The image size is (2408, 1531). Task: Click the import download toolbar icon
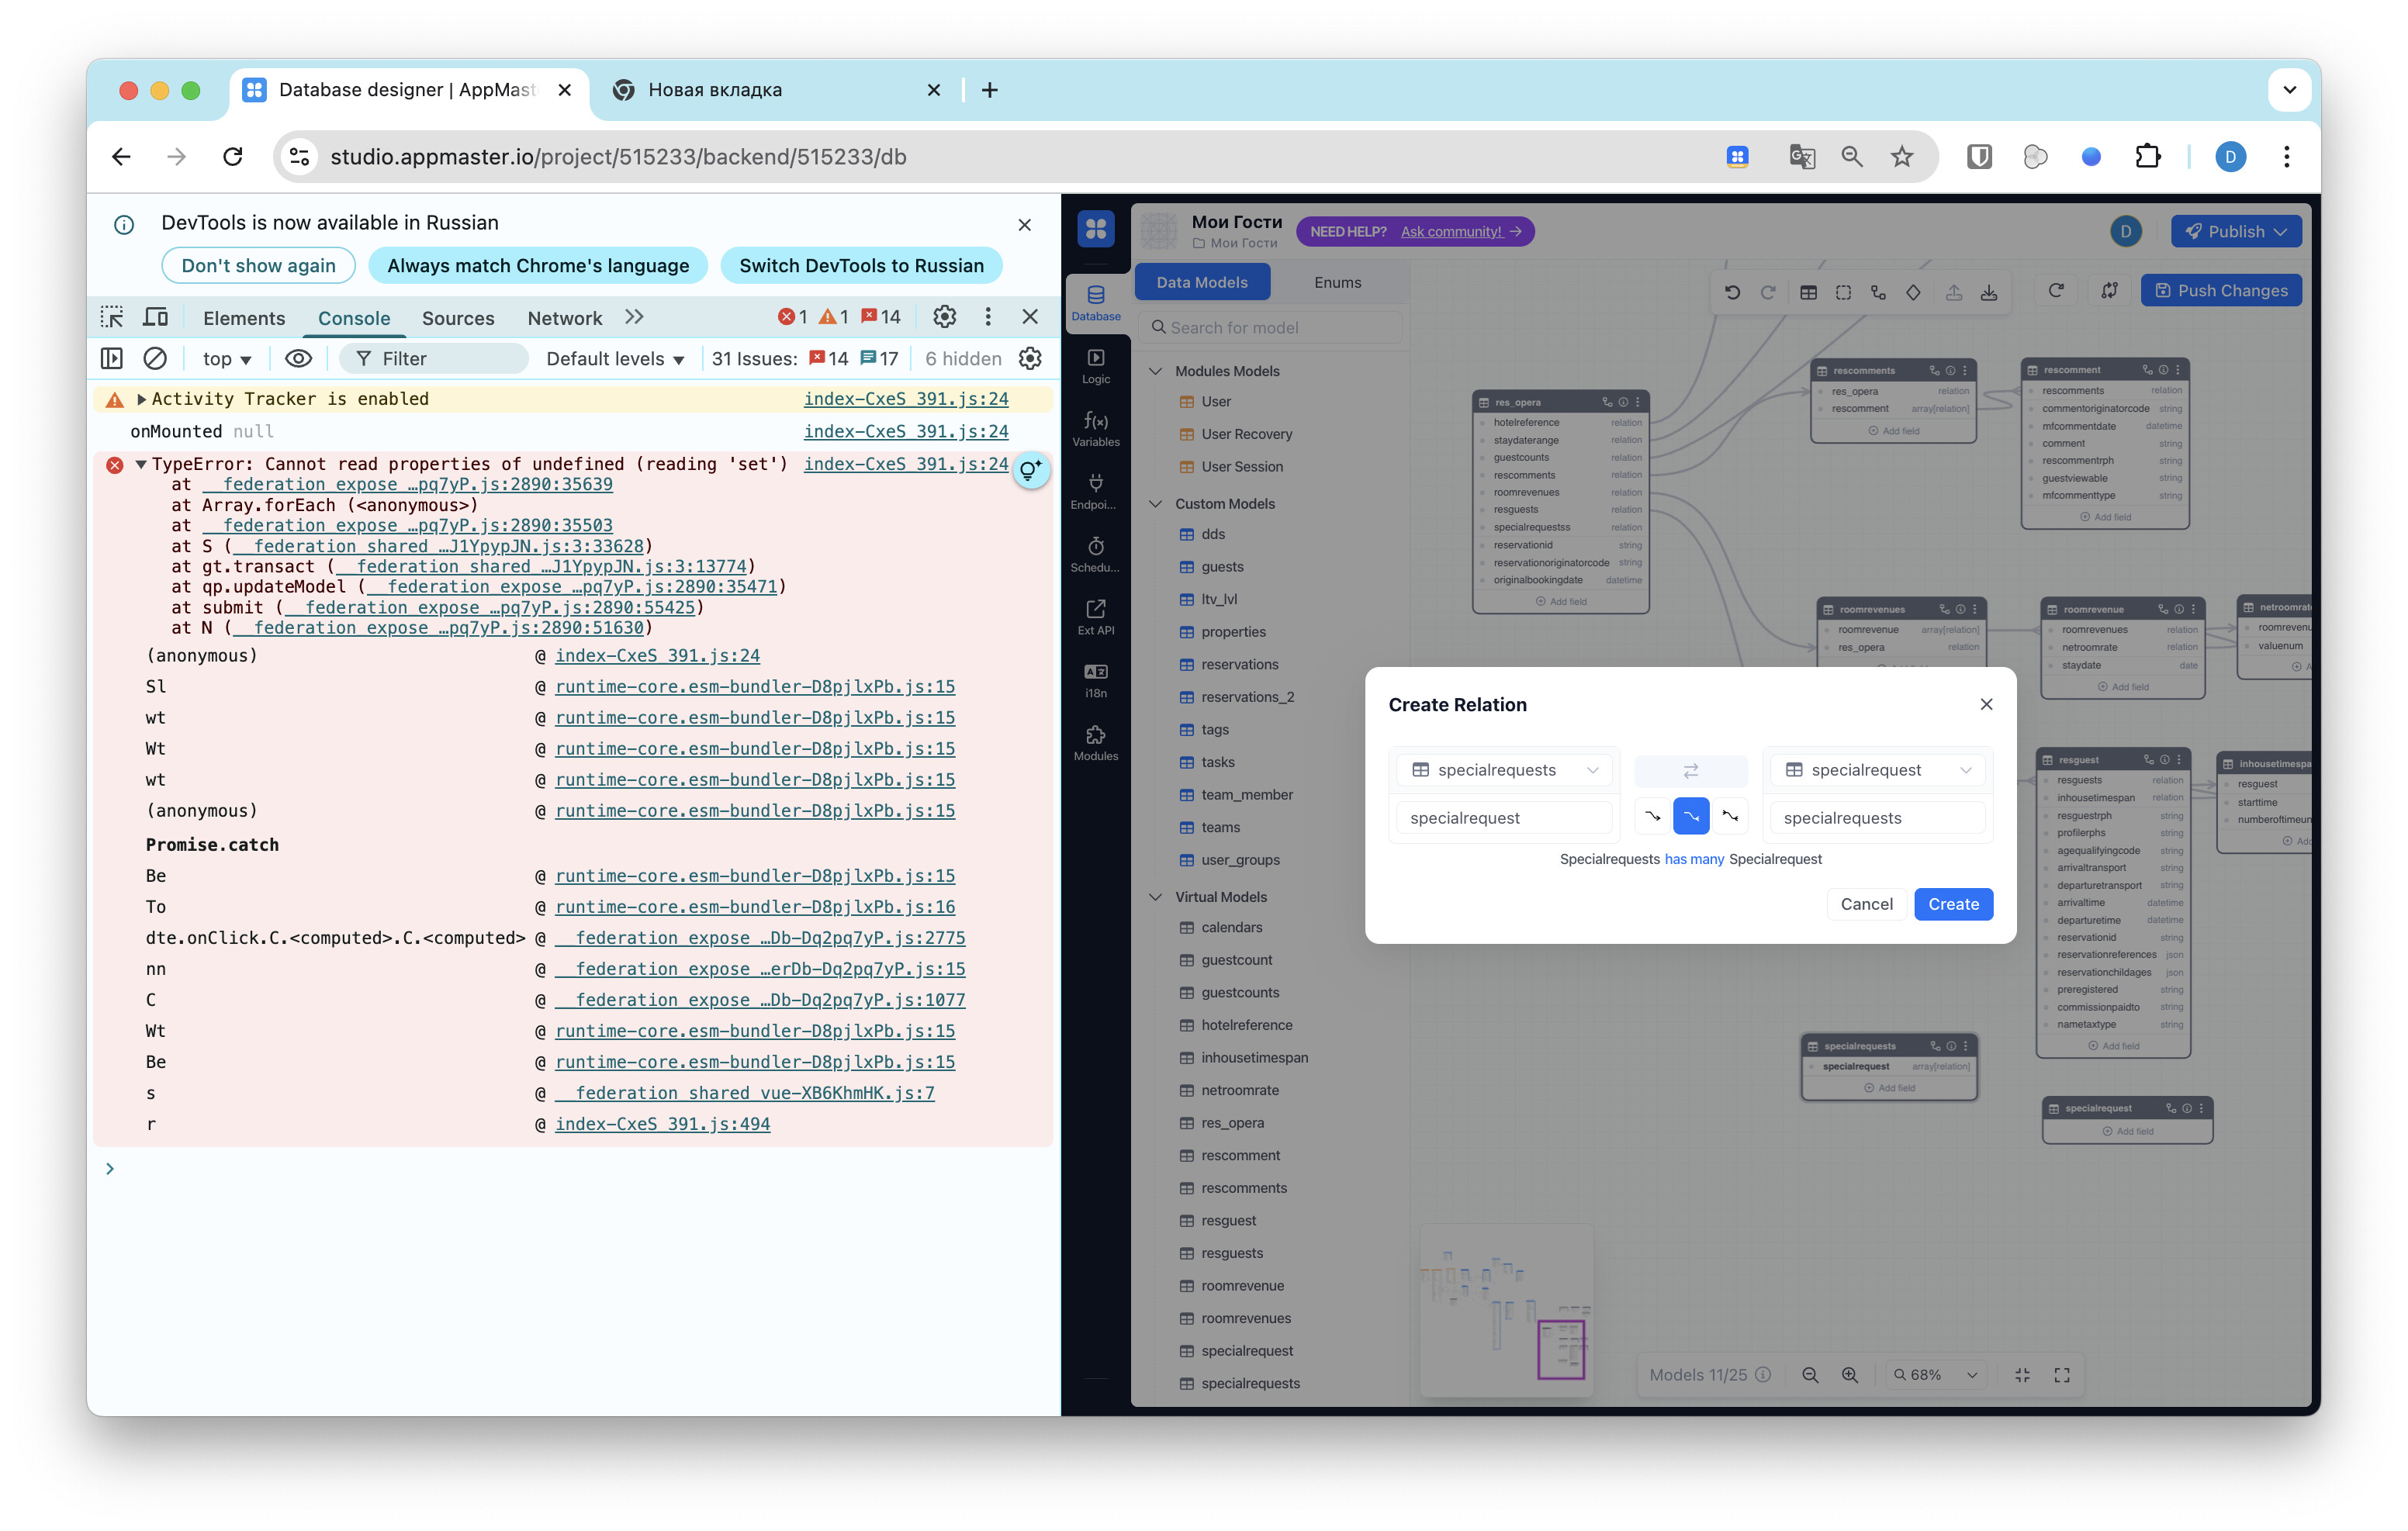point(1989,292)
